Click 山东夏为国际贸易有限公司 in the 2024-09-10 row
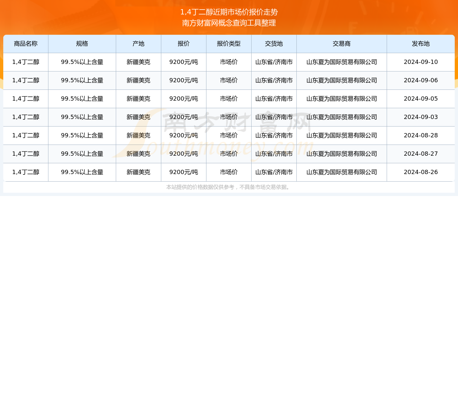This screenshot has width=458, height=395. pos(342,62)
